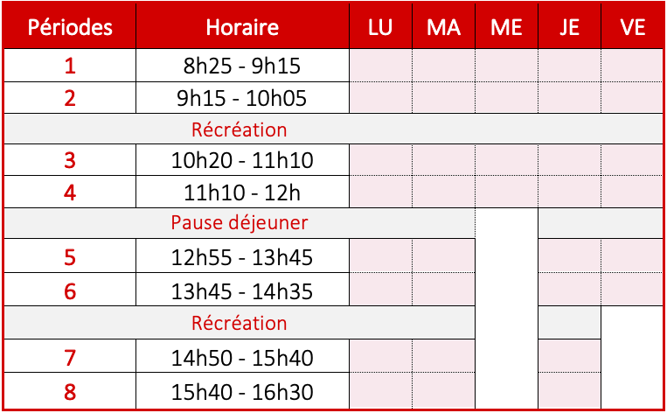This screenshot has height=413, width=667.
Task: Select the 15h40 - 16h30 time cell
Action: click(x=242, y=391)
